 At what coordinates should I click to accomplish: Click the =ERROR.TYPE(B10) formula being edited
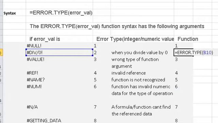[194, 53]
